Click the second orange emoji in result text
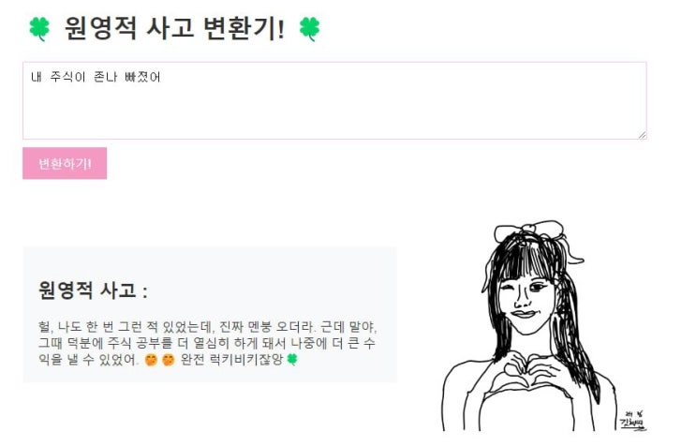Screen dimensions: 696x446 (x=169, y=360)
